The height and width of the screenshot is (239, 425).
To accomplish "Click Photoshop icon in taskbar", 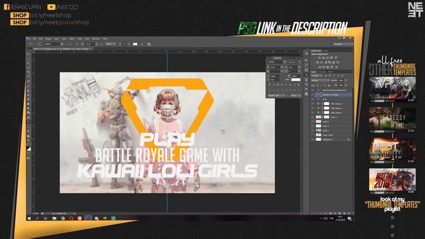I will [x=88, y=218].
